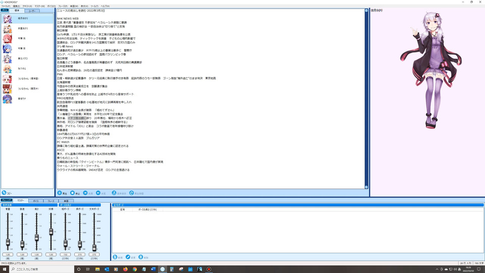Open Google Chrome from the taskbar
This screenshot has height=273, width=485.
click(x=134, y=269)
